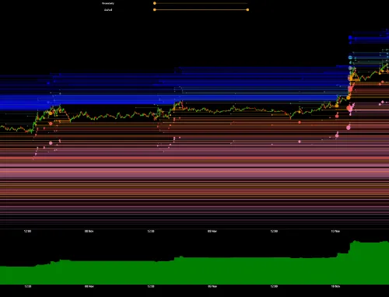Click the '09 Nov' tick below the green area chart
This screenshot has height=297, width=389.
(x=212, y=286)
